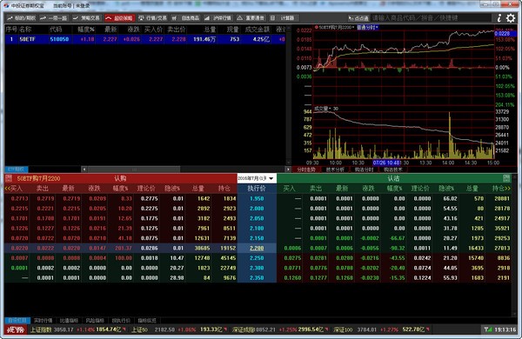Open the 计算器 calculator tool

click(x=283, y=18)
